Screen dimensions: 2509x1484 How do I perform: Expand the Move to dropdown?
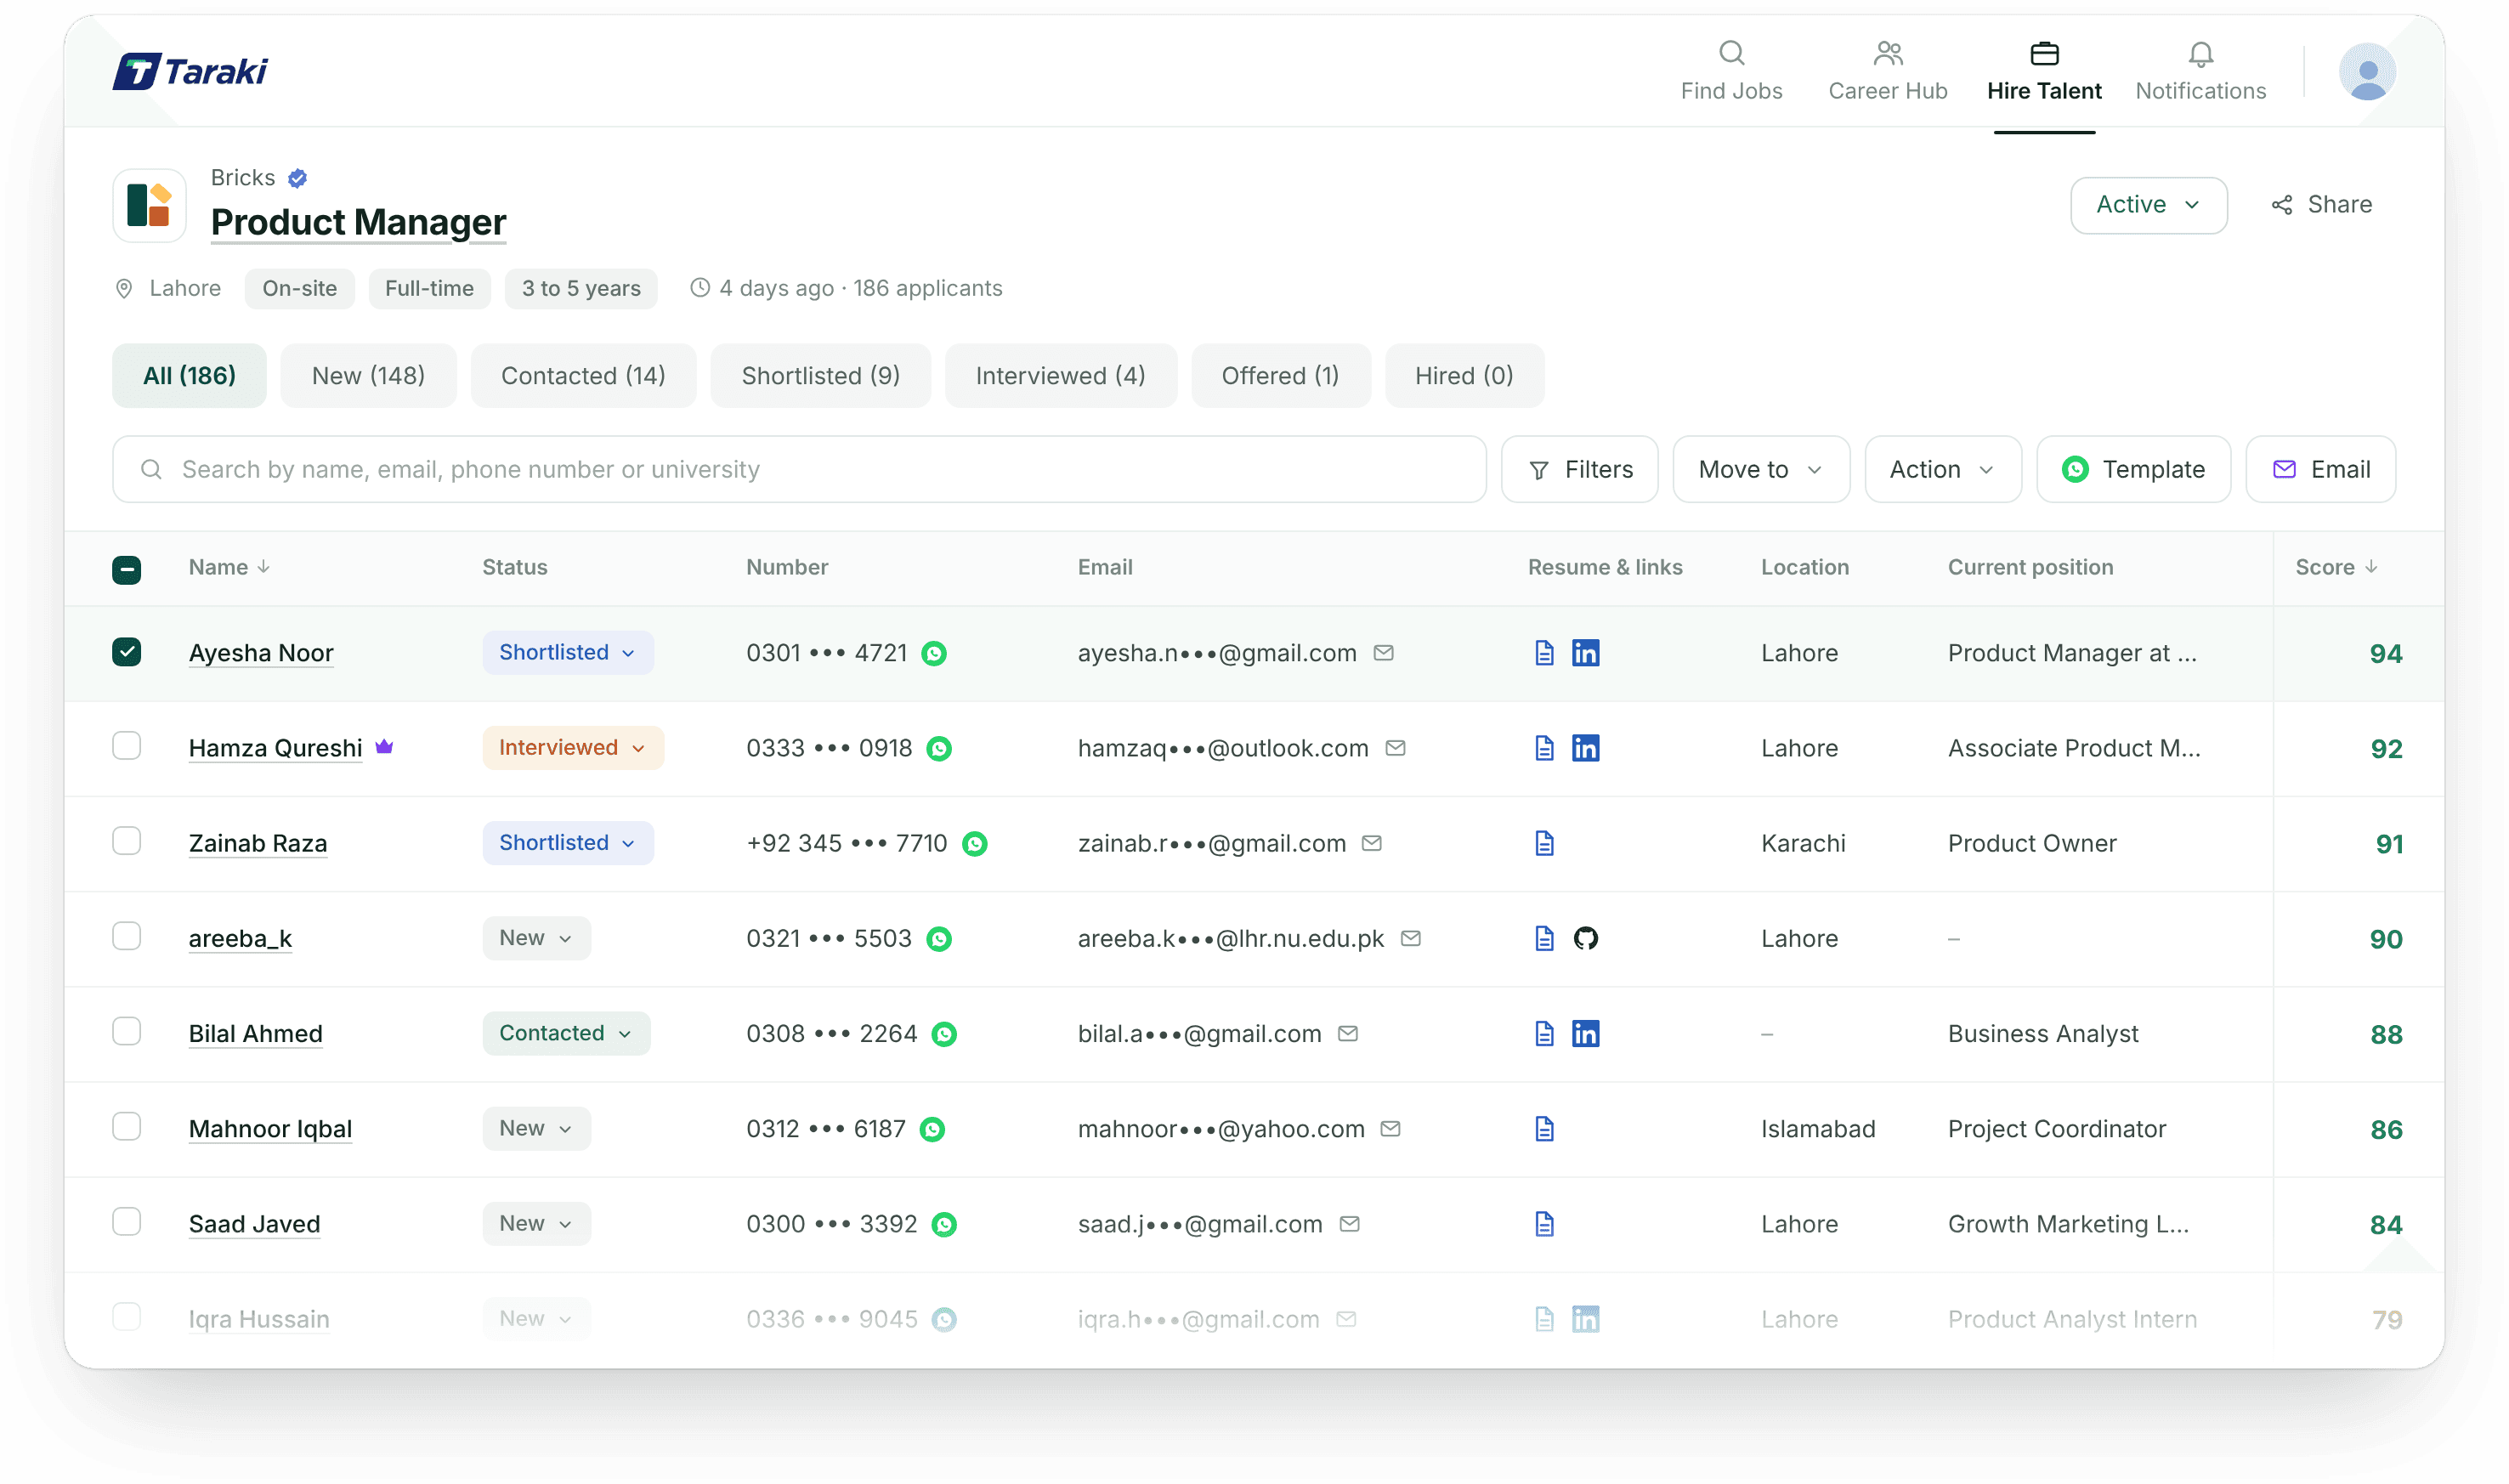1760,469
